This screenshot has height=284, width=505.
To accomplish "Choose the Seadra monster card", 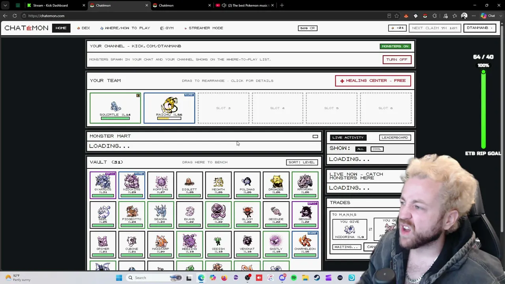I will pos(161,215).
